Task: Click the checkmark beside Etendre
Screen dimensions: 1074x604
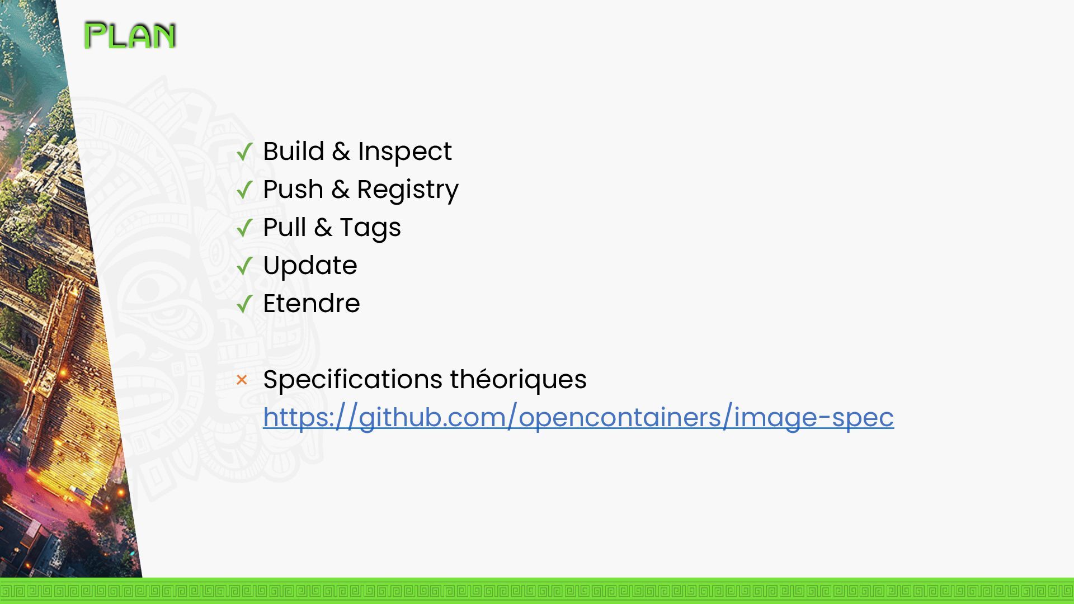Action: pyautogui.click(x=244, y=304)
